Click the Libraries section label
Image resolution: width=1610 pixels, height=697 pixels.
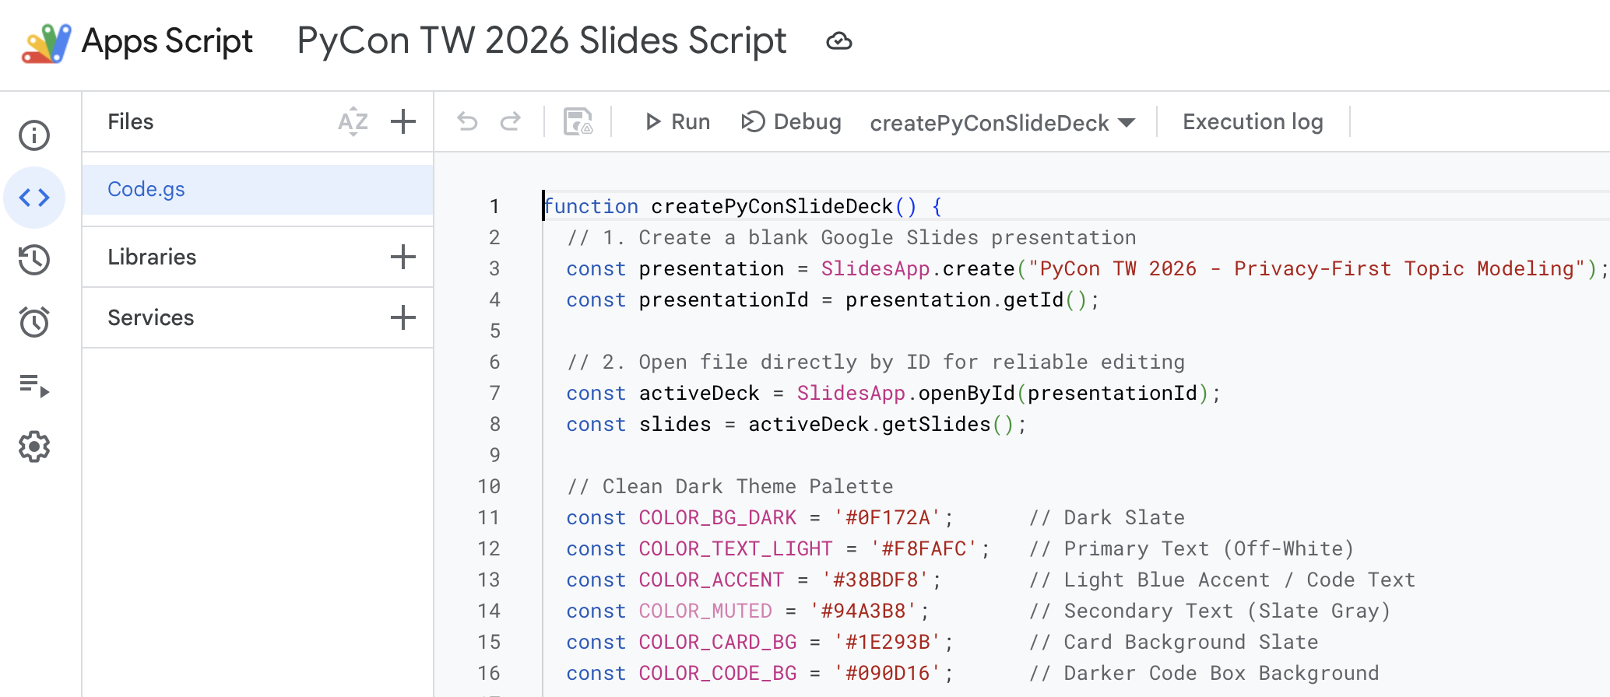pyautogui.click(x=152, y=257)
